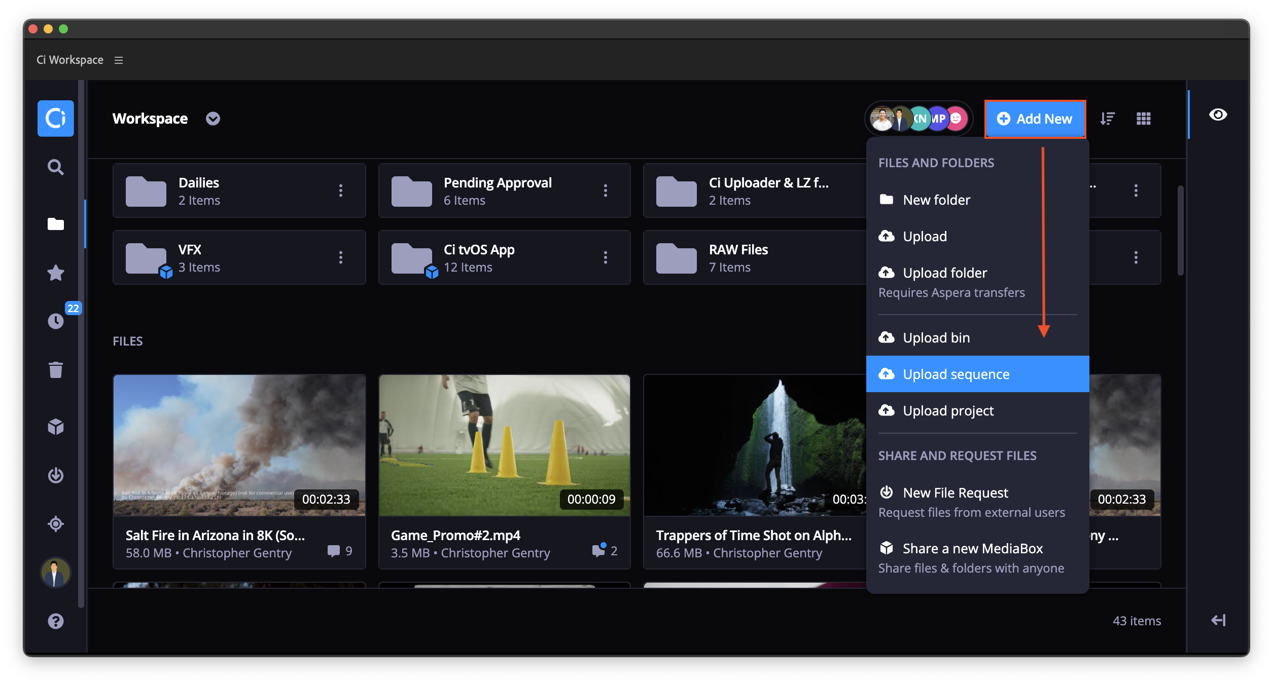Open the Help question mark icon
Image resolution: width=1273 pixels, height=684 pixels.
[55, 621]
